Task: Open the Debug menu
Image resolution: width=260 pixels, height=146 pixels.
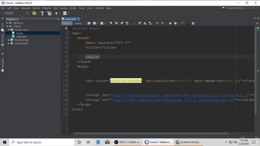Action: point(64,8)
